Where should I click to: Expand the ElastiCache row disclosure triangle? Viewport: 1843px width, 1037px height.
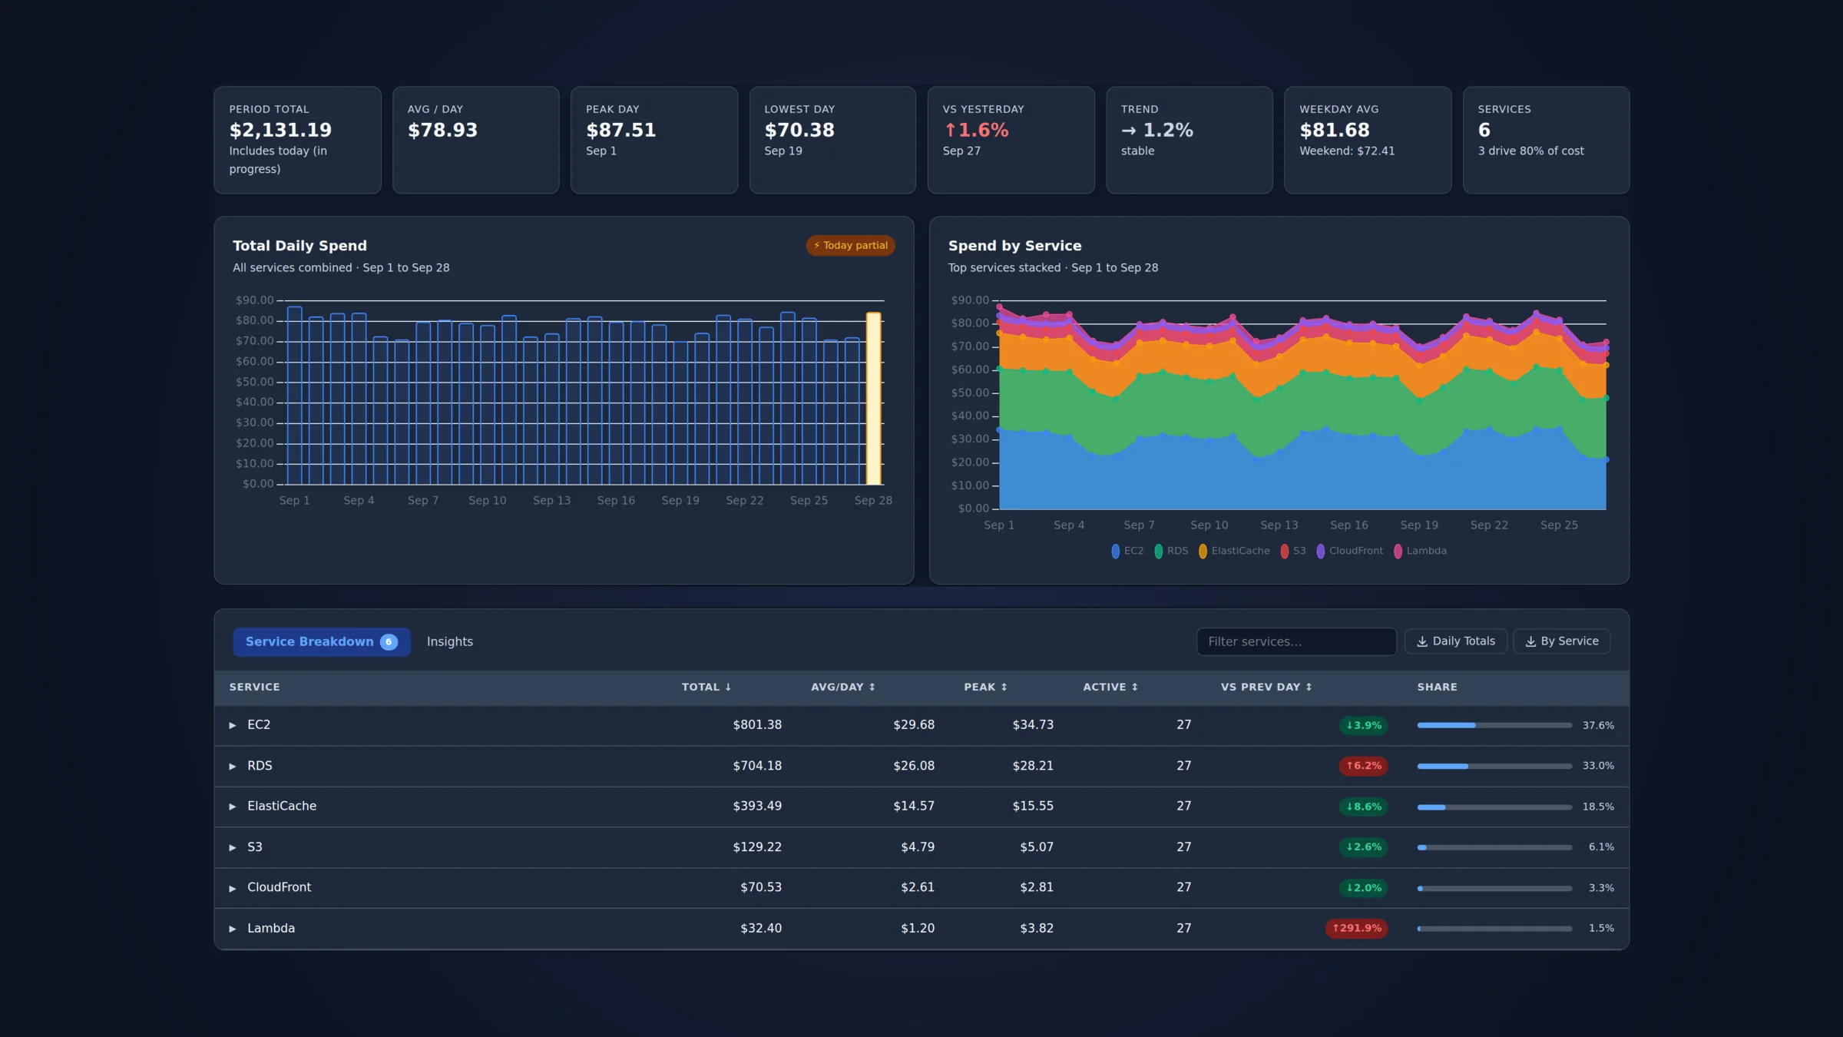click(x=233, y=807)
